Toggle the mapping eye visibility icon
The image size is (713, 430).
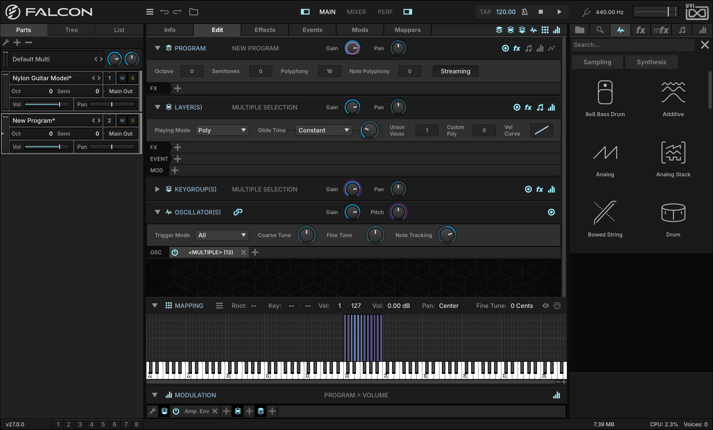pos(545,306)
